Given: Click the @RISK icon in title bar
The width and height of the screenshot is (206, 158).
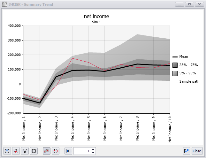Looking at the screenshot, I should (x=5, y=4).
